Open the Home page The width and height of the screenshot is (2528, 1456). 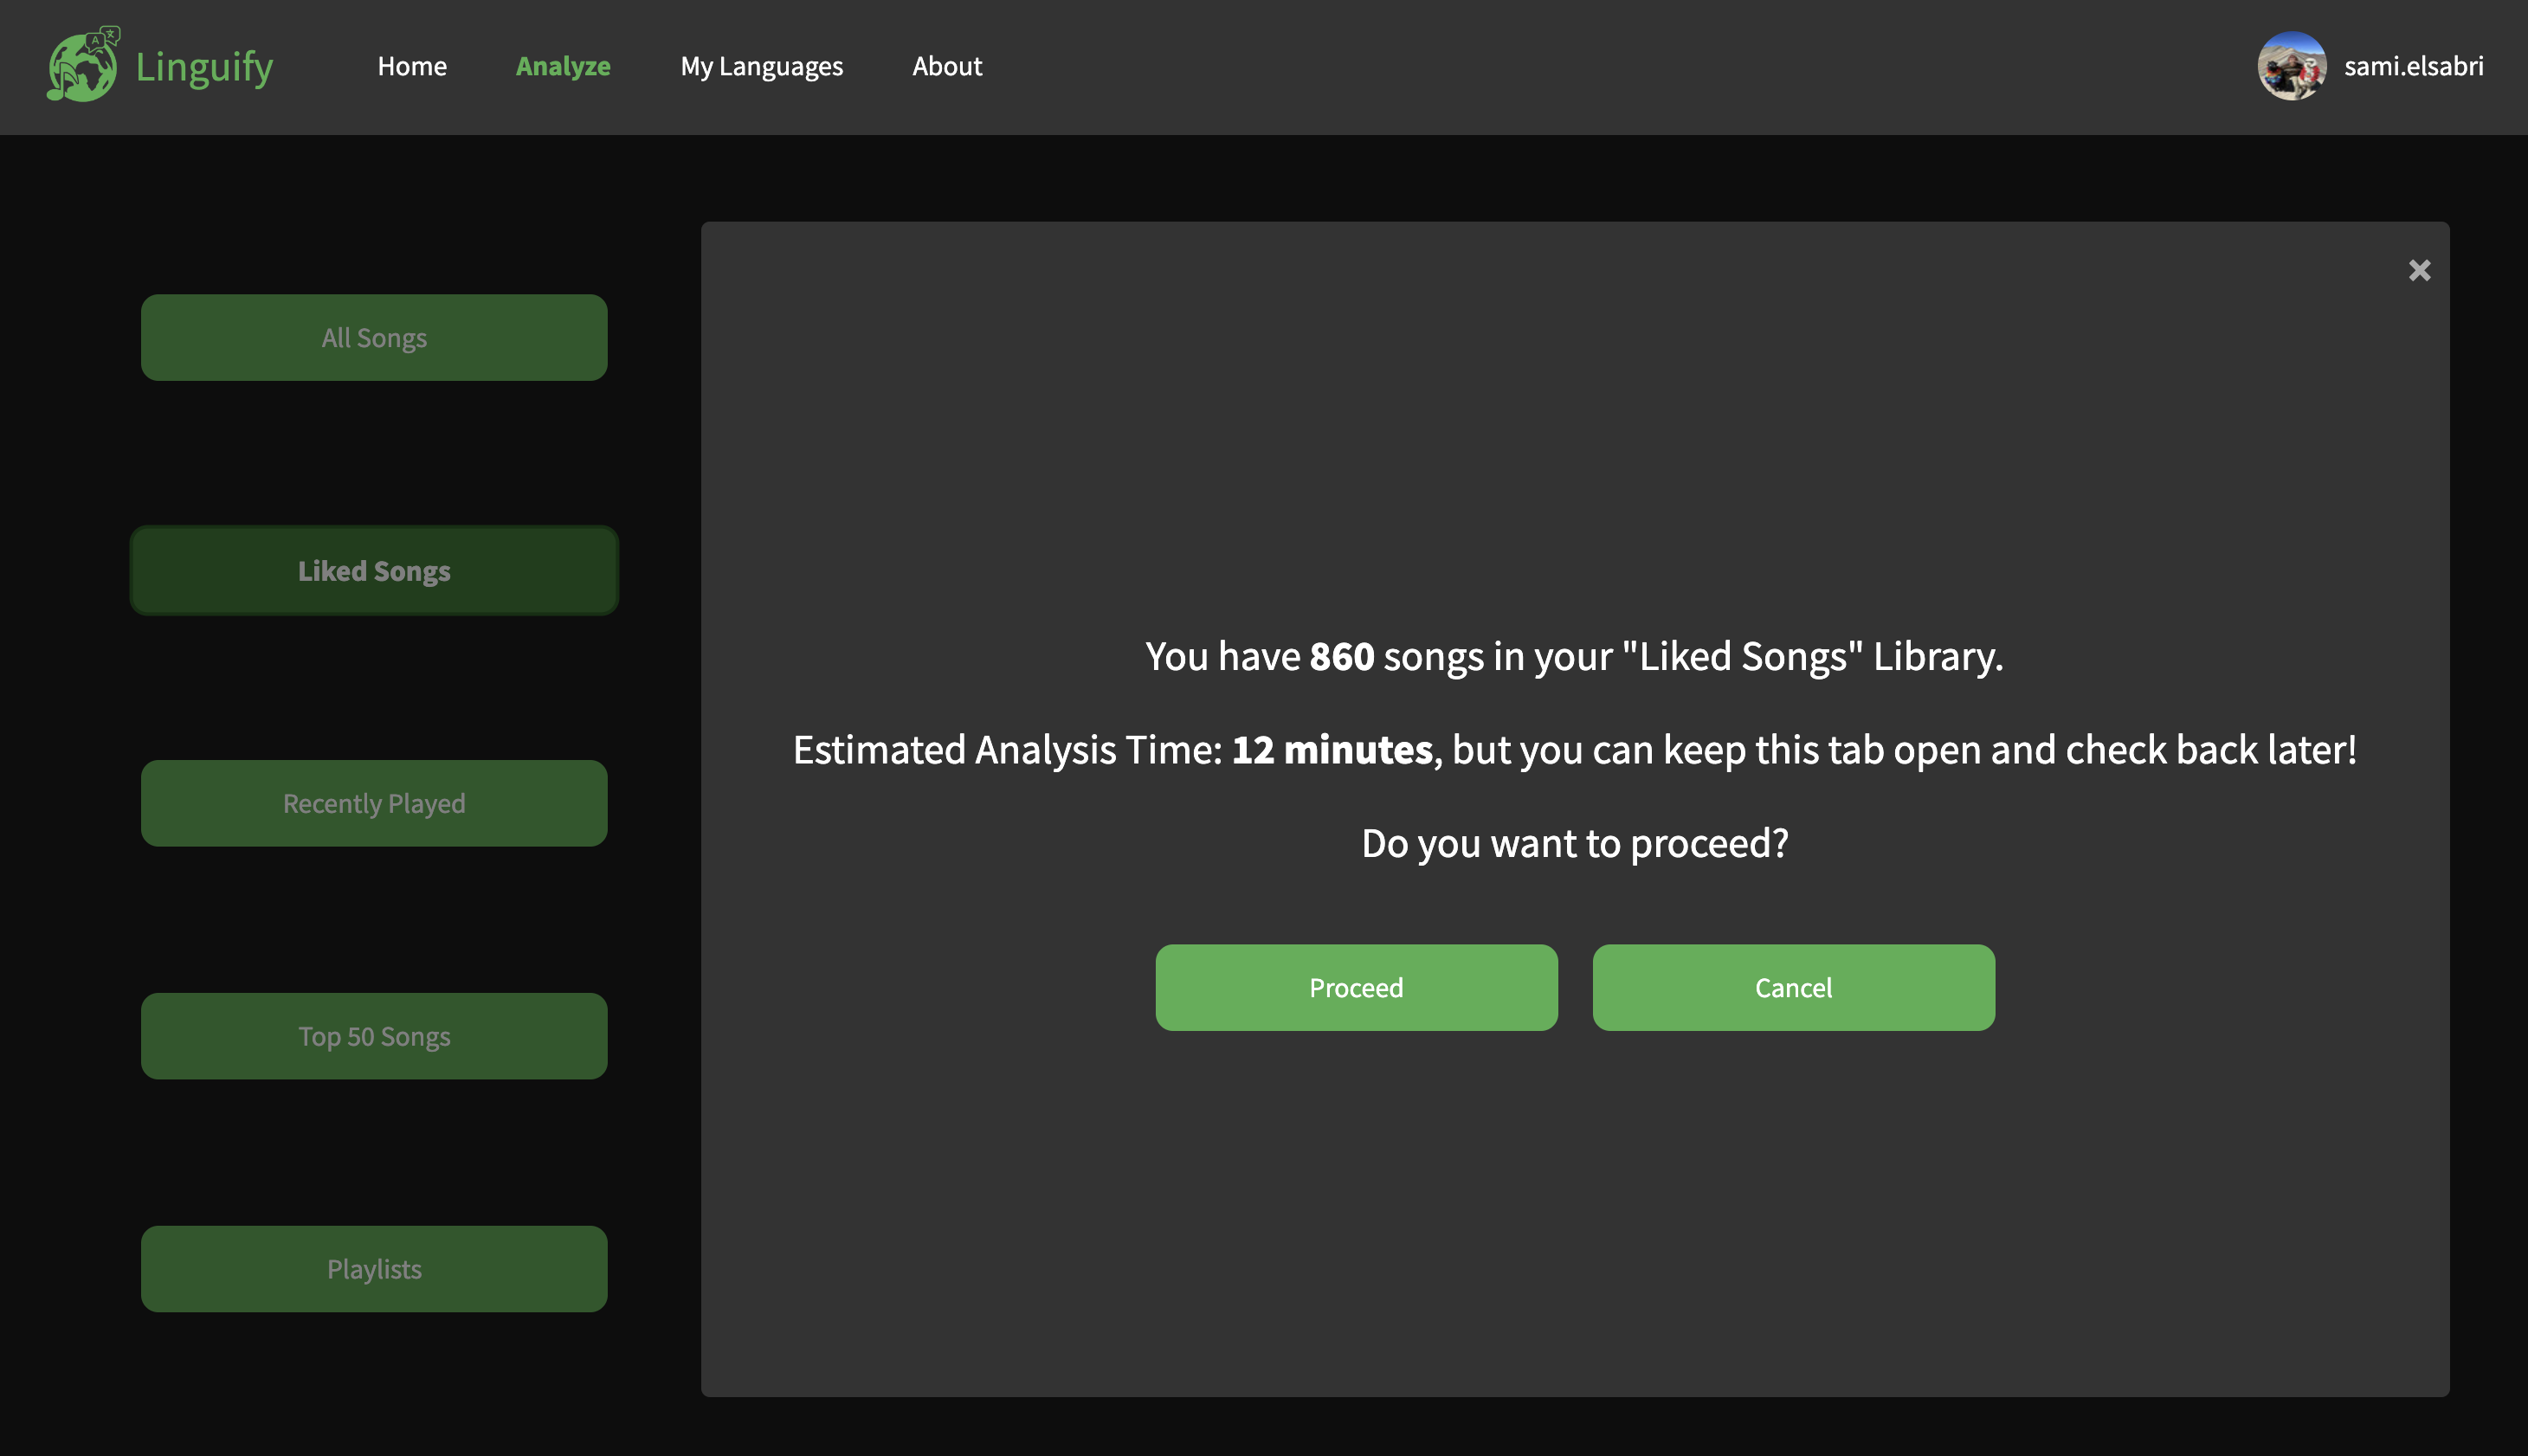point(412,66)
